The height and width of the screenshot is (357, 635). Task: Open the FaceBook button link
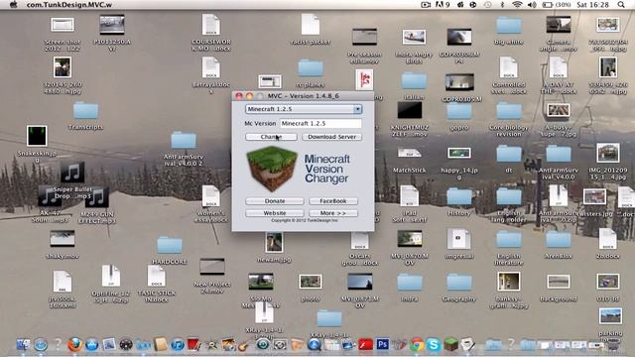pyautogui.click(x=333, y=201)
